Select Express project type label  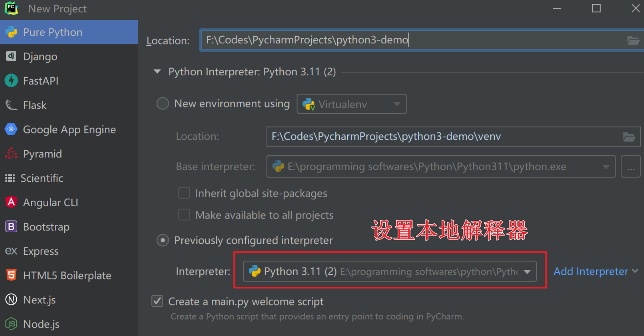41,251
